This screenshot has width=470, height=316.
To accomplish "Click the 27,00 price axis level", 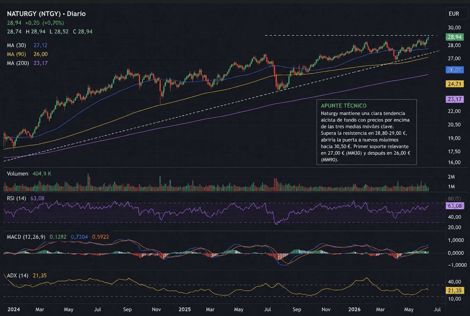I will (454, 58).
